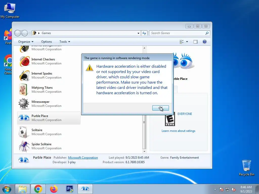The width and height of the screenshot is (259, 194).
Task: Open the Microsoft Corporation publisher link
Action: pos(83,158)
